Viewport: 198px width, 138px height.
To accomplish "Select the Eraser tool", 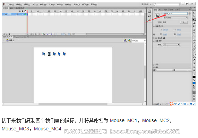I will (194, 63).
